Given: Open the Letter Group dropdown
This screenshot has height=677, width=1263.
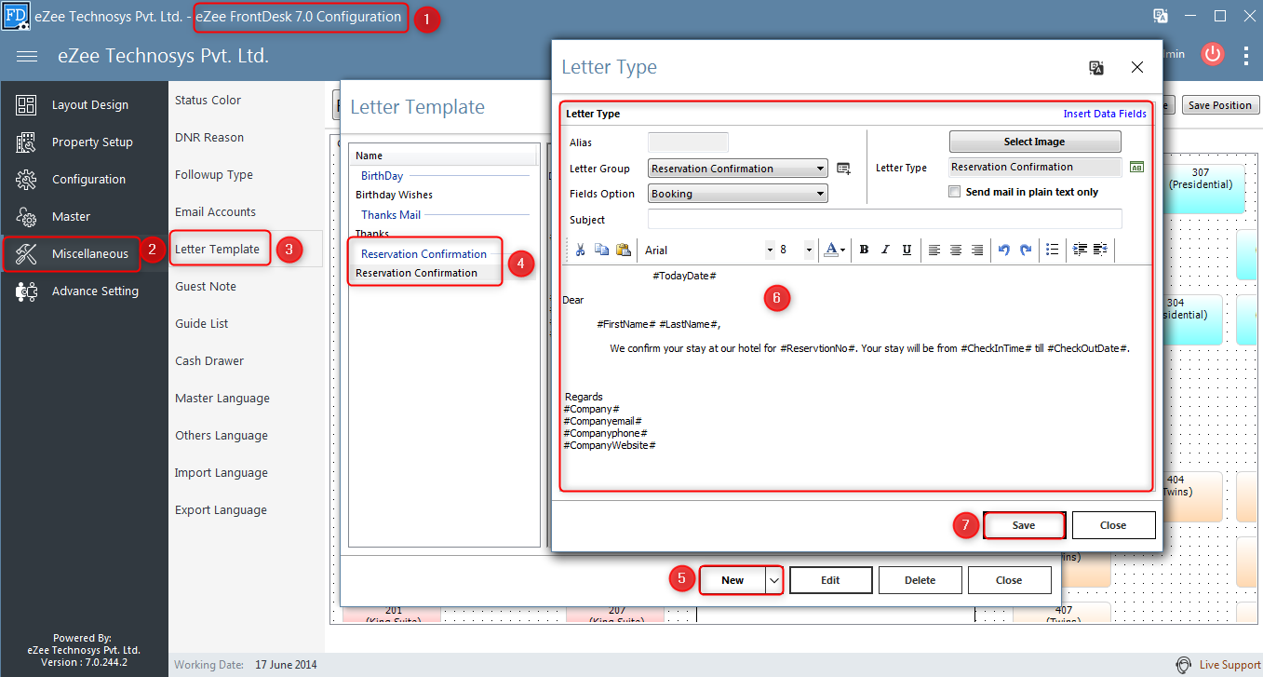Looking at the screenshot, I should (x=738, y=169).
